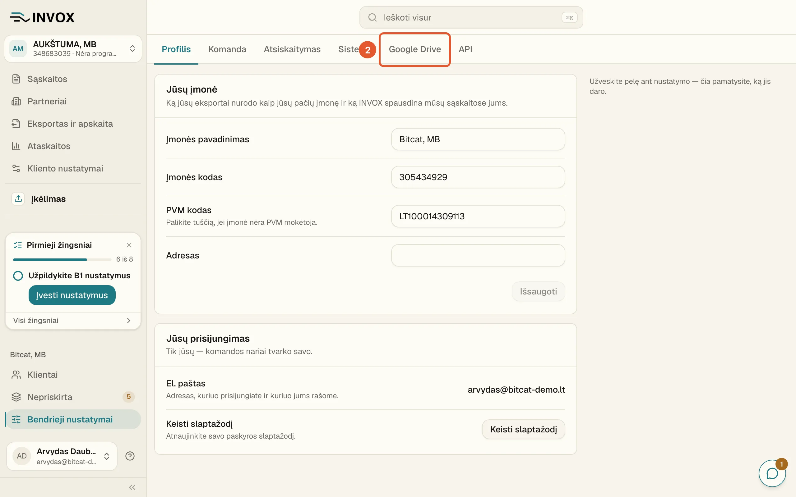Image resolution: width=796 pixels, height=497 pixels.
Task: Expand the Arvydas Daub... user menu
Action: (62, 456)
